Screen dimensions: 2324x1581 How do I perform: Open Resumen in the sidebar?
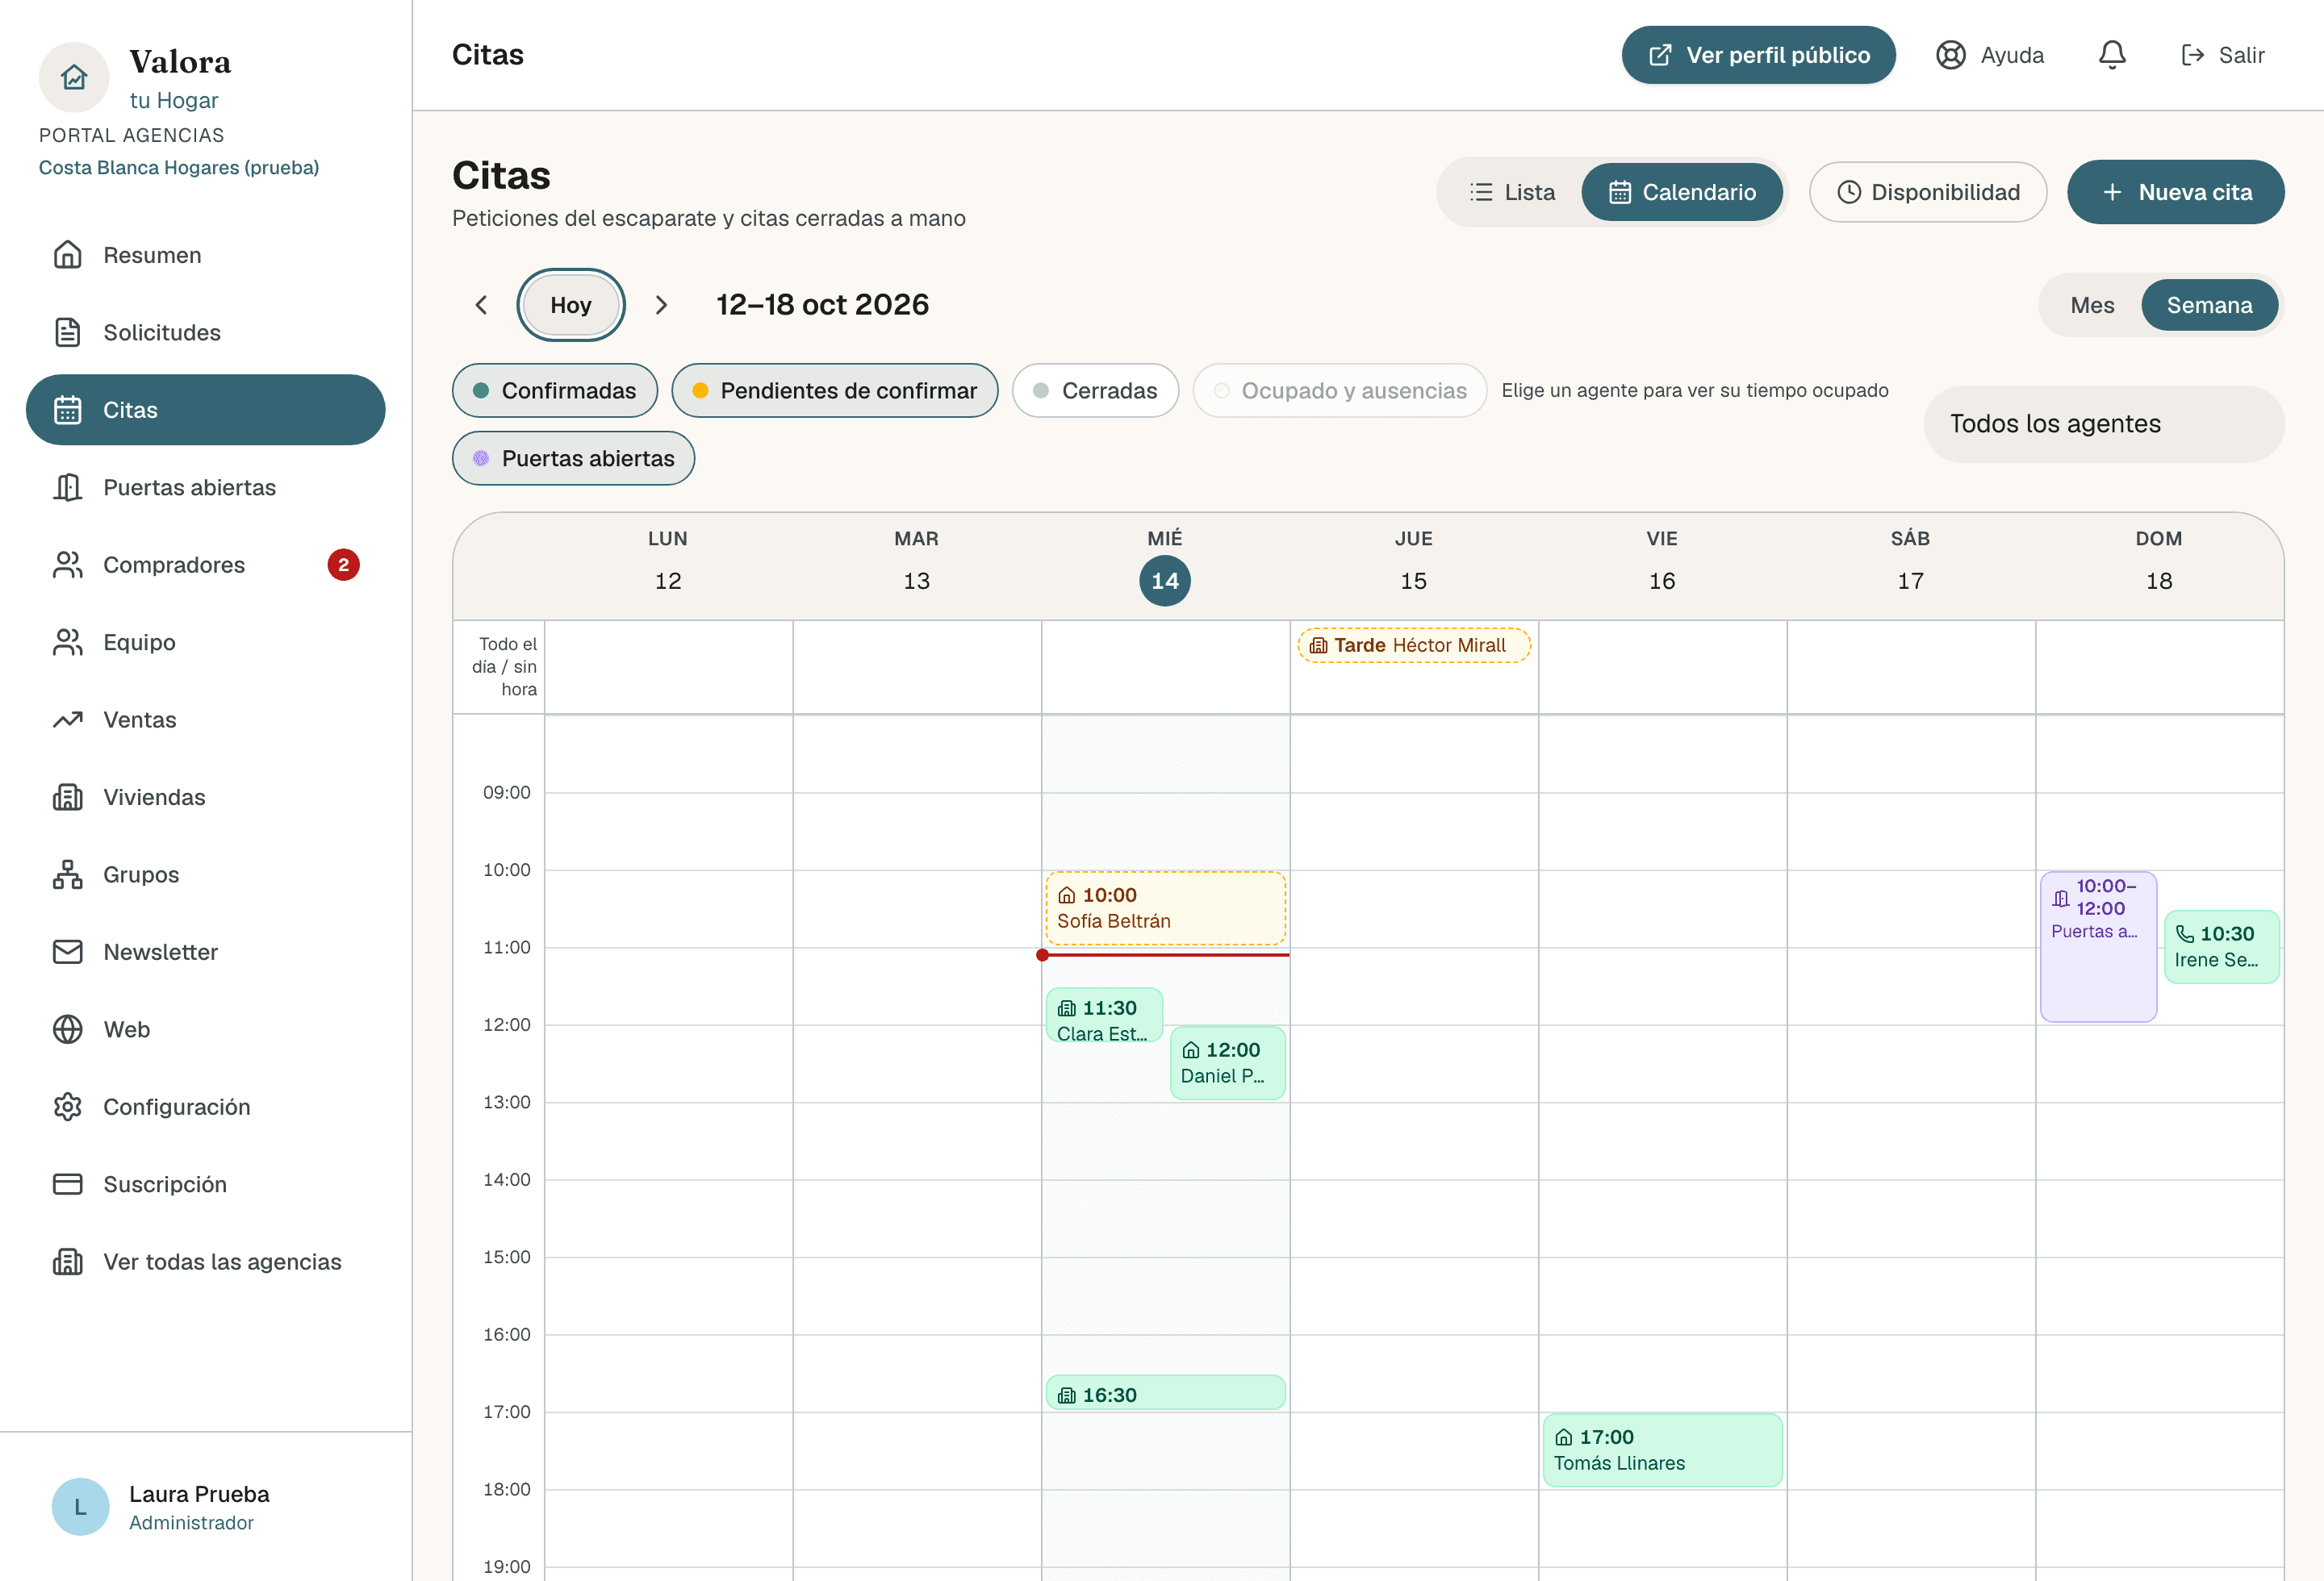click(x=205, y=255)
